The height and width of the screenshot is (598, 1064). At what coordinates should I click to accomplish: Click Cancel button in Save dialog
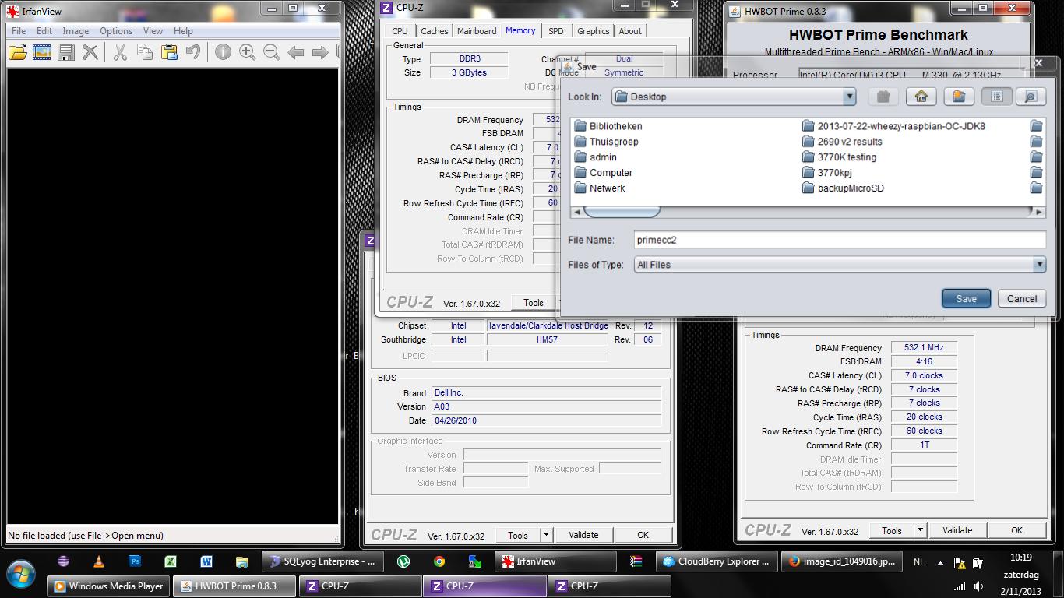1022,298
